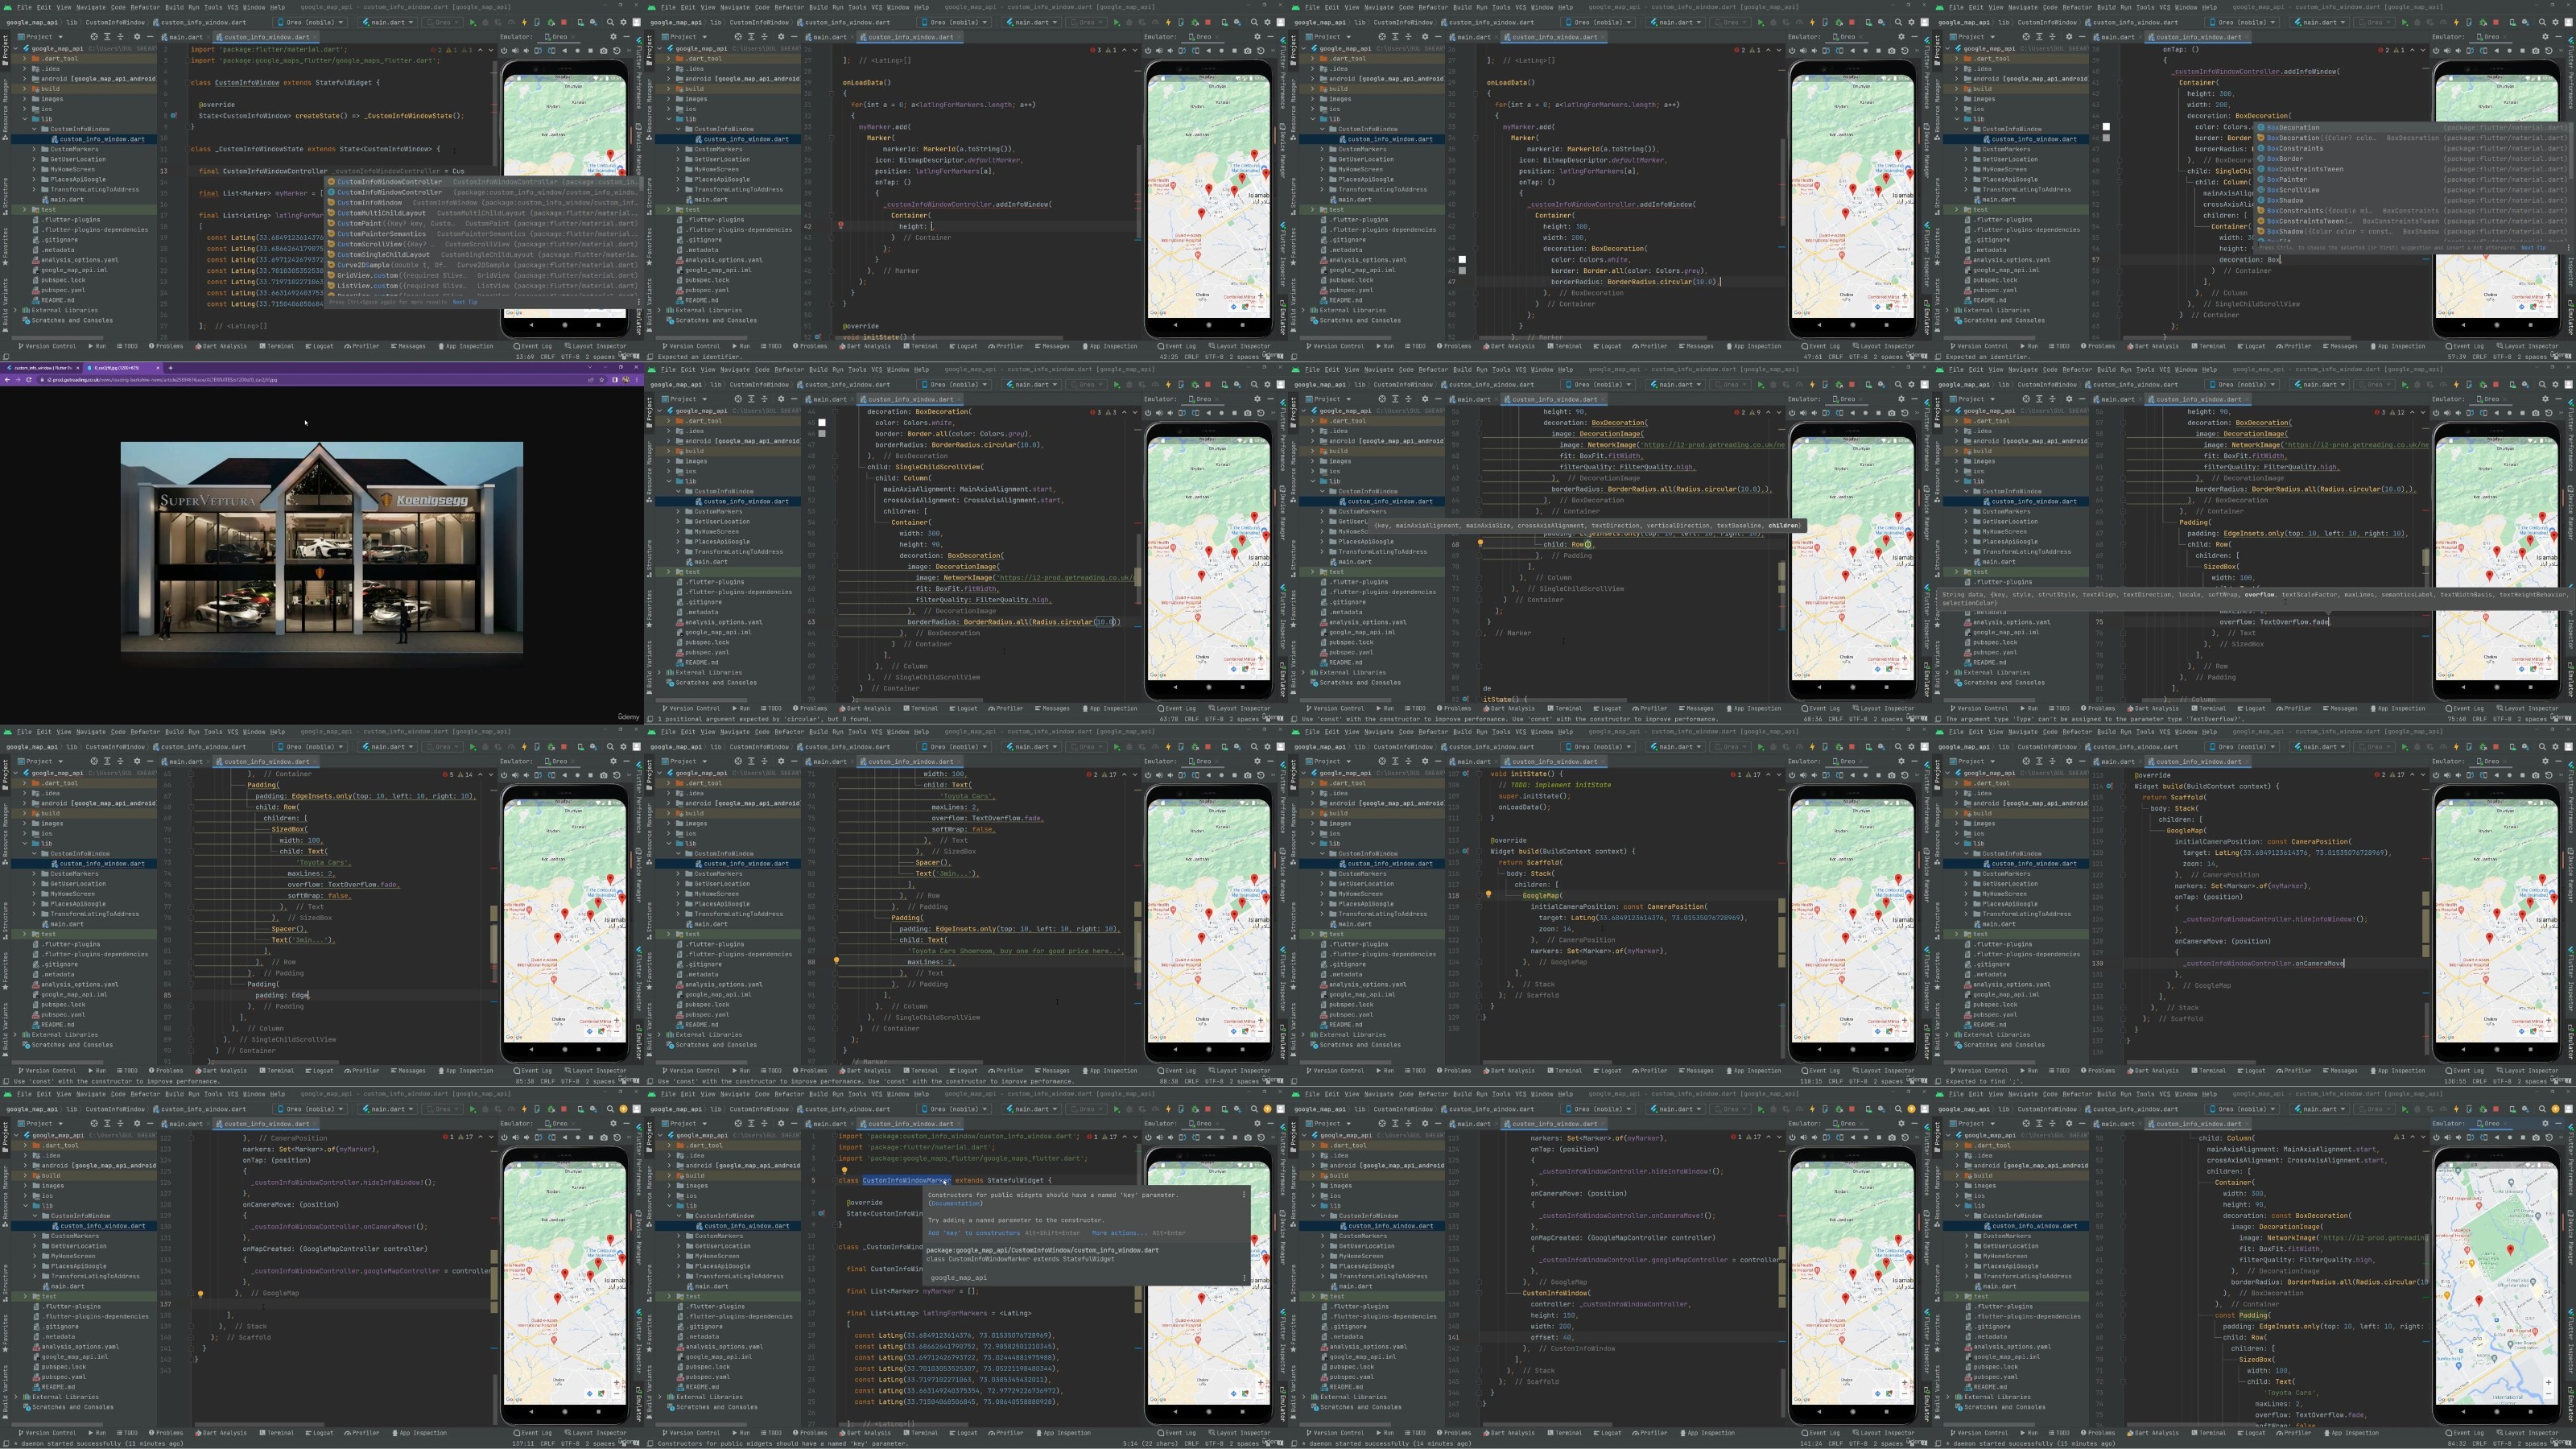Click red error bulb in IDE with cursor 42:25

840,225
